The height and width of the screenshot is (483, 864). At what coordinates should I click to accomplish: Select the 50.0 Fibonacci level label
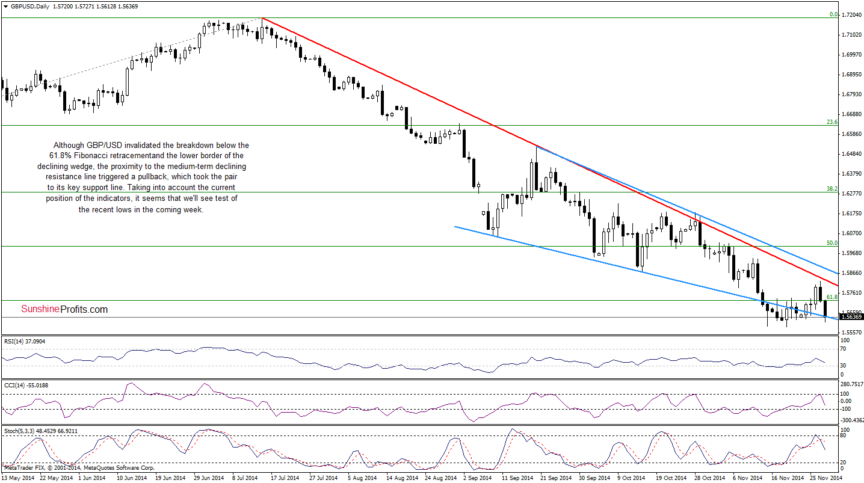pyautogui.click(x=832, y=242)
